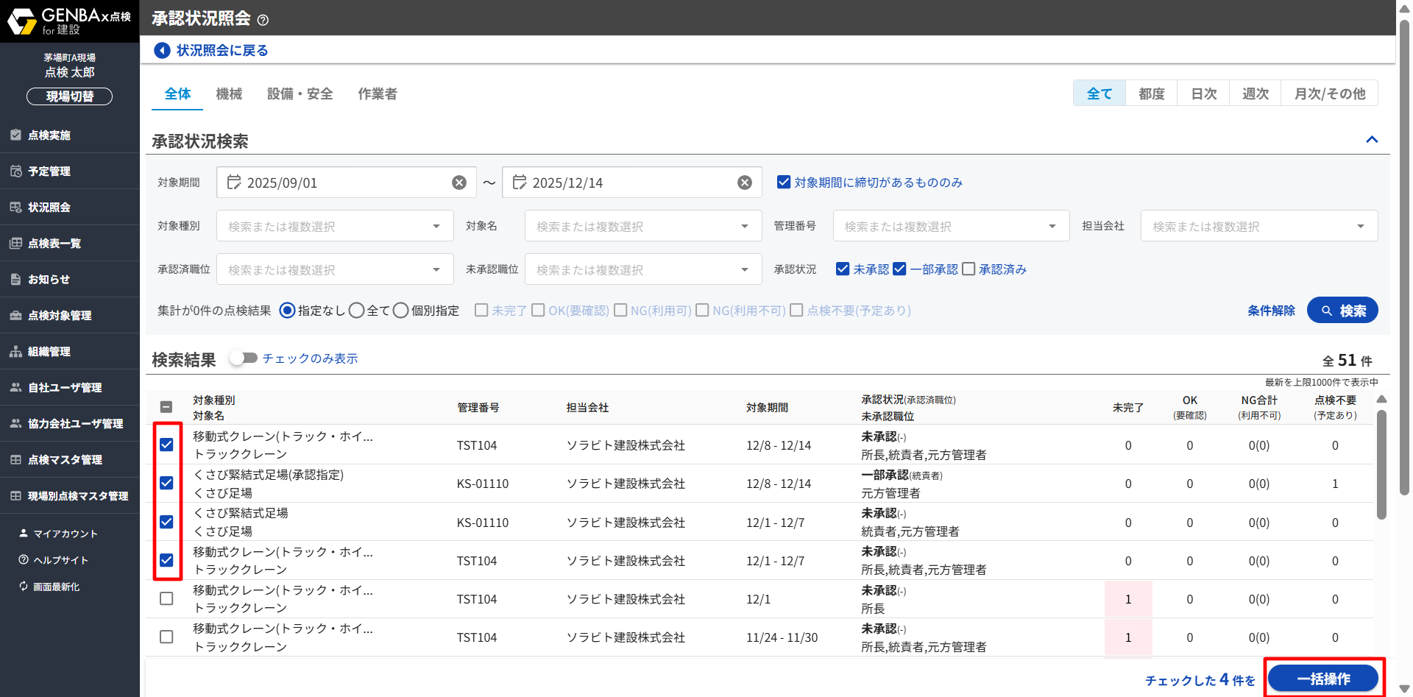Go to 組織管理 in the sidebar
This screenshot has width=1413, height=697.
(x=49, y=352)
